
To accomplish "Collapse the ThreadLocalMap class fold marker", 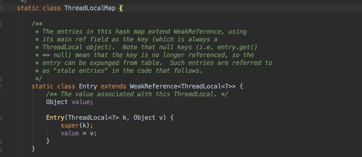I will tap(1, 8).
